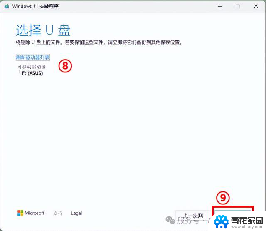The width and height of the screenshot is (266, 231).
Task: Click the disabled maximize button
Action: point(238,7)
